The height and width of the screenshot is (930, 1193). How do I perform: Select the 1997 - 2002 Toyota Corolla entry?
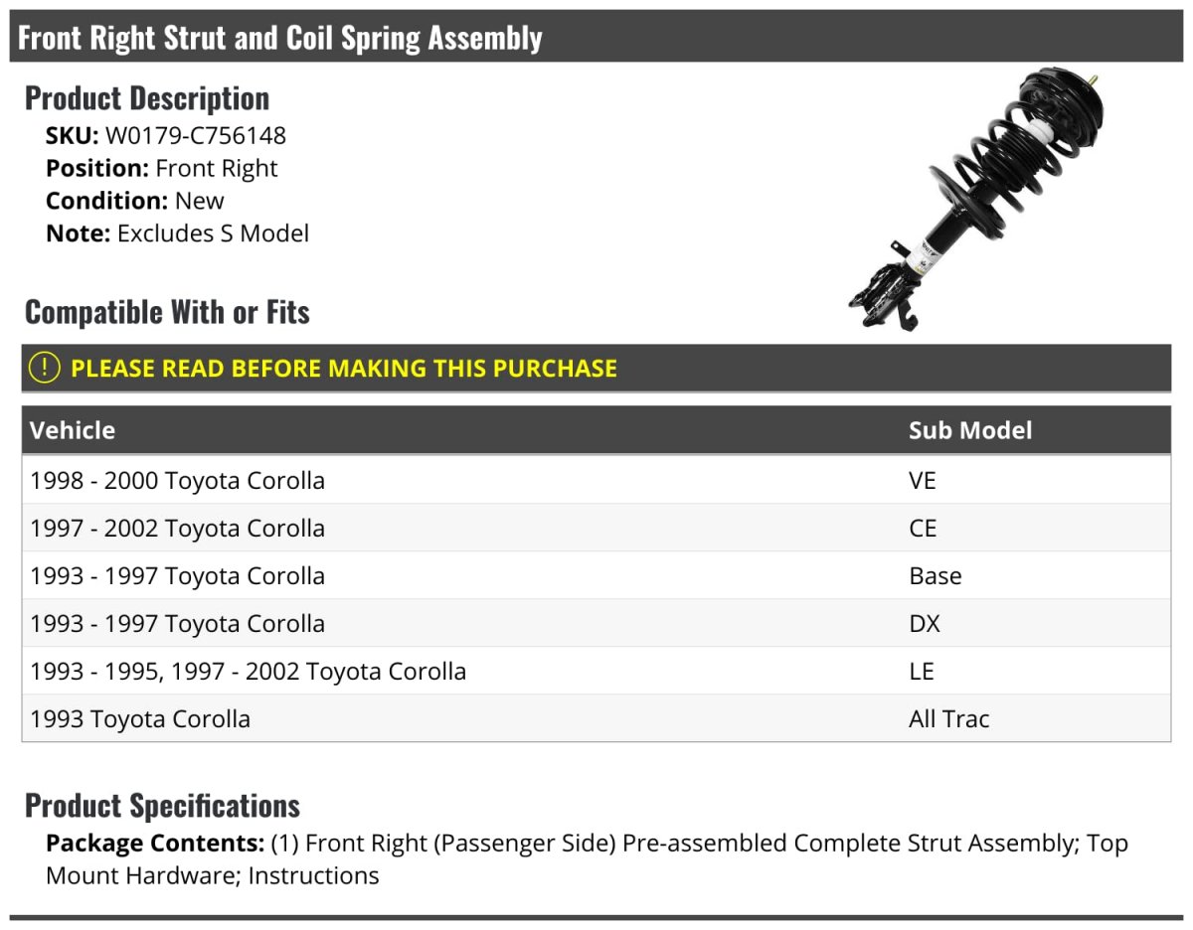tap(178, 529)
